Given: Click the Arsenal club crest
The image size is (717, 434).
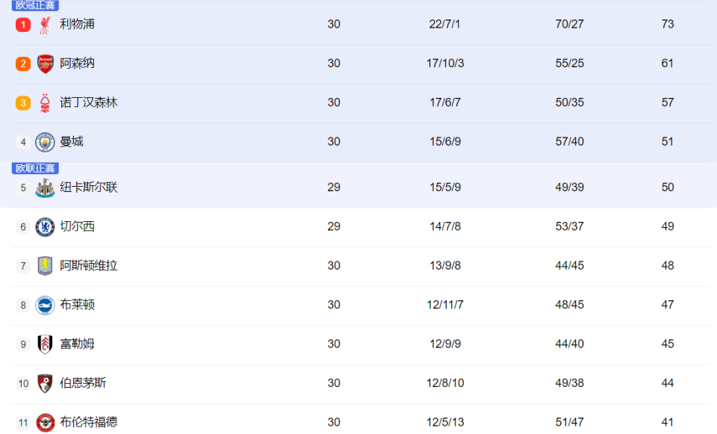Looking at the screenshot, I should [x=45, y=63].
